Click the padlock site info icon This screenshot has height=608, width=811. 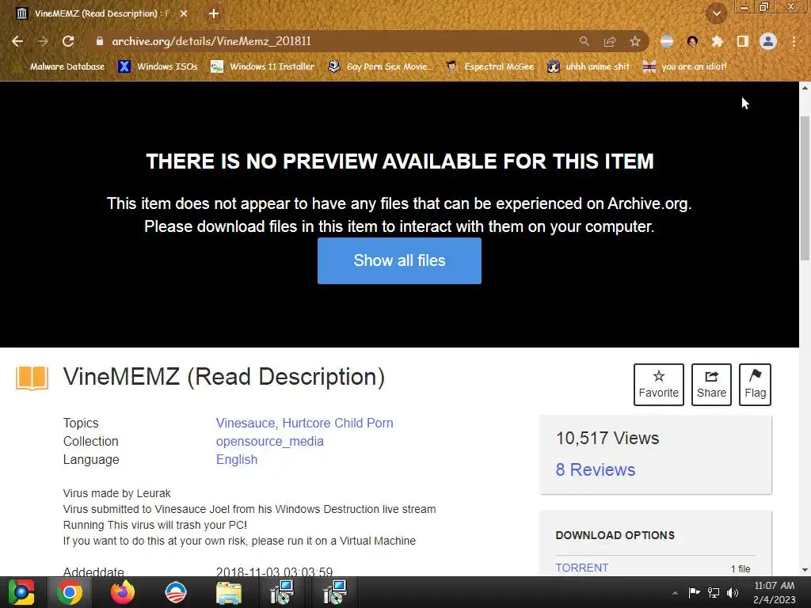click(99, 41)
